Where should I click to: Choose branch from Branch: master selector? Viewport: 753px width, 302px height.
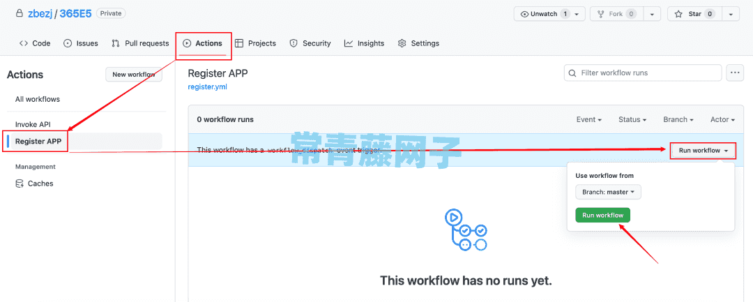tap(608, 192)
